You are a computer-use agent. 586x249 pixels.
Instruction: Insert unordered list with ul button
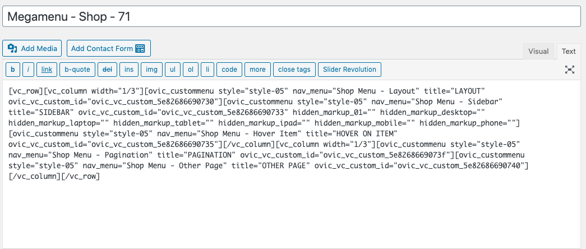tap(173, 70)
